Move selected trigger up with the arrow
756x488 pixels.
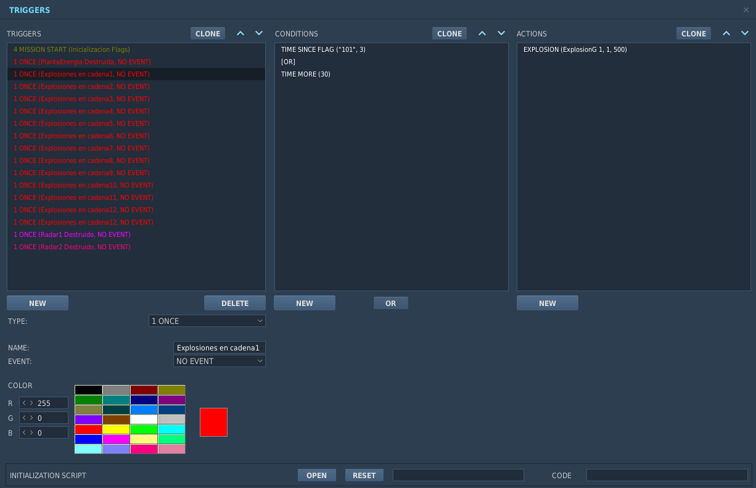tap(240, 33)
